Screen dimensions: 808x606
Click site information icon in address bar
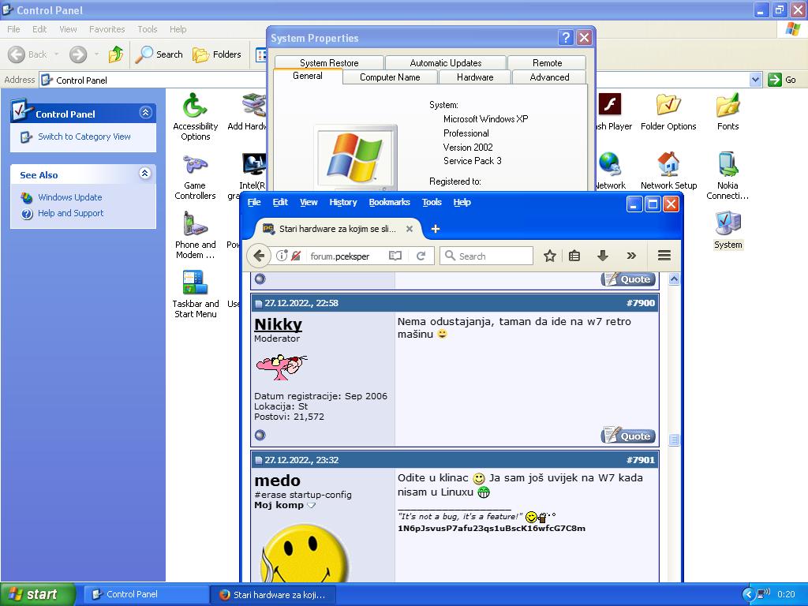282,256
